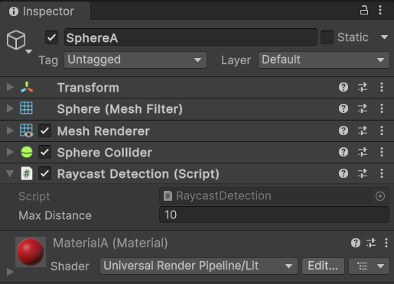Open the Layer dropdown showing Default

(324, 60)
